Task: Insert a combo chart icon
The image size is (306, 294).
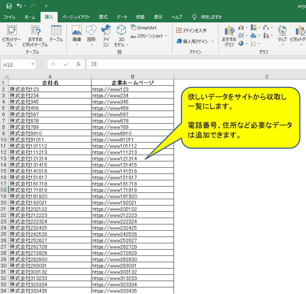Action: point(266,36)
